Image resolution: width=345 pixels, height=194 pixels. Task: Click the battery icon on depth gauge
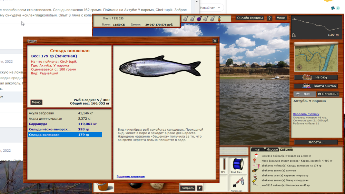[x=294, y=35]
